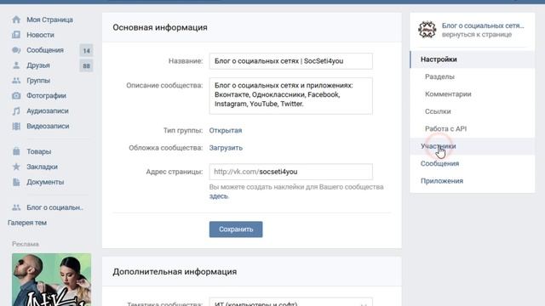
Task: Open the Участники section
Action: (x=473, y=146)
